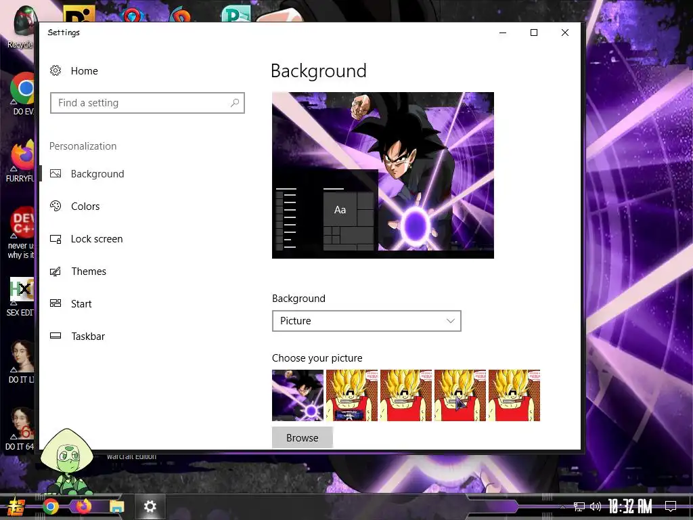Screen dimensions: 693x520
Task: Open the Background personalization page
Action: [x=97, y=174]
